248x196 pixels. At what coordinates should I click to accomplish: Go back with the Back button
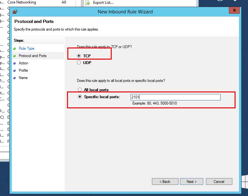tap(165, 181)
